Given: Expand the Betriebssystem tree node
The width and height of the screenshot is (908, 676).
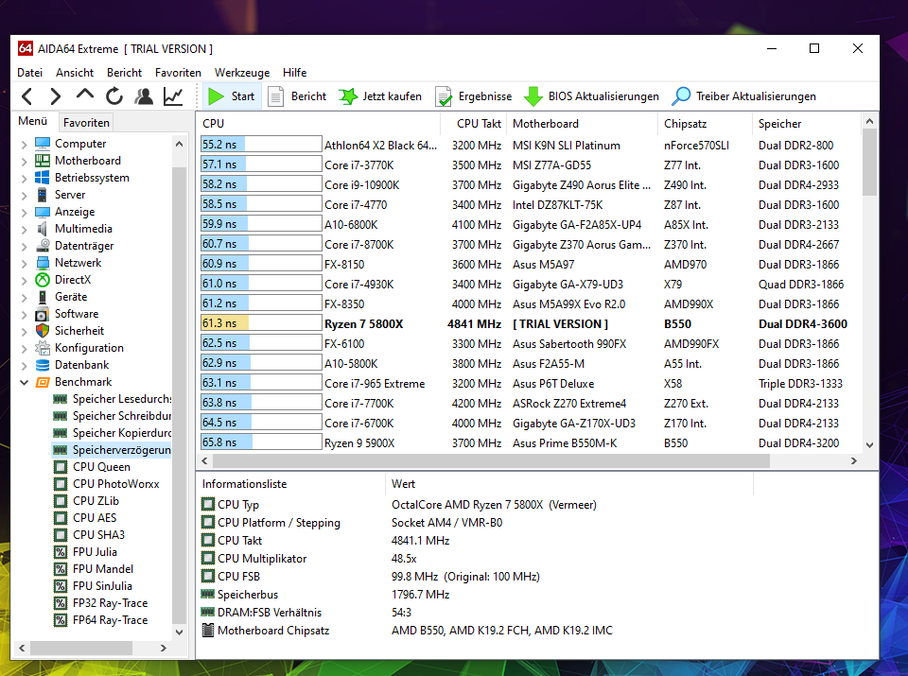Looking at the screenshot, I should 24,179.
